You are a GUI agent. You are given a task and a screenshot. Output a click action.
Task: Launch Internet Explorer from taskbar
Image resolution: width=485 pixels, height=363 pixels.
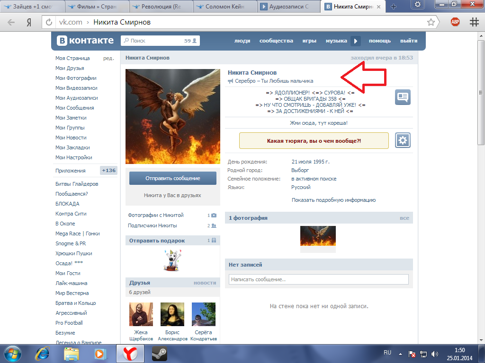point(42,354)
